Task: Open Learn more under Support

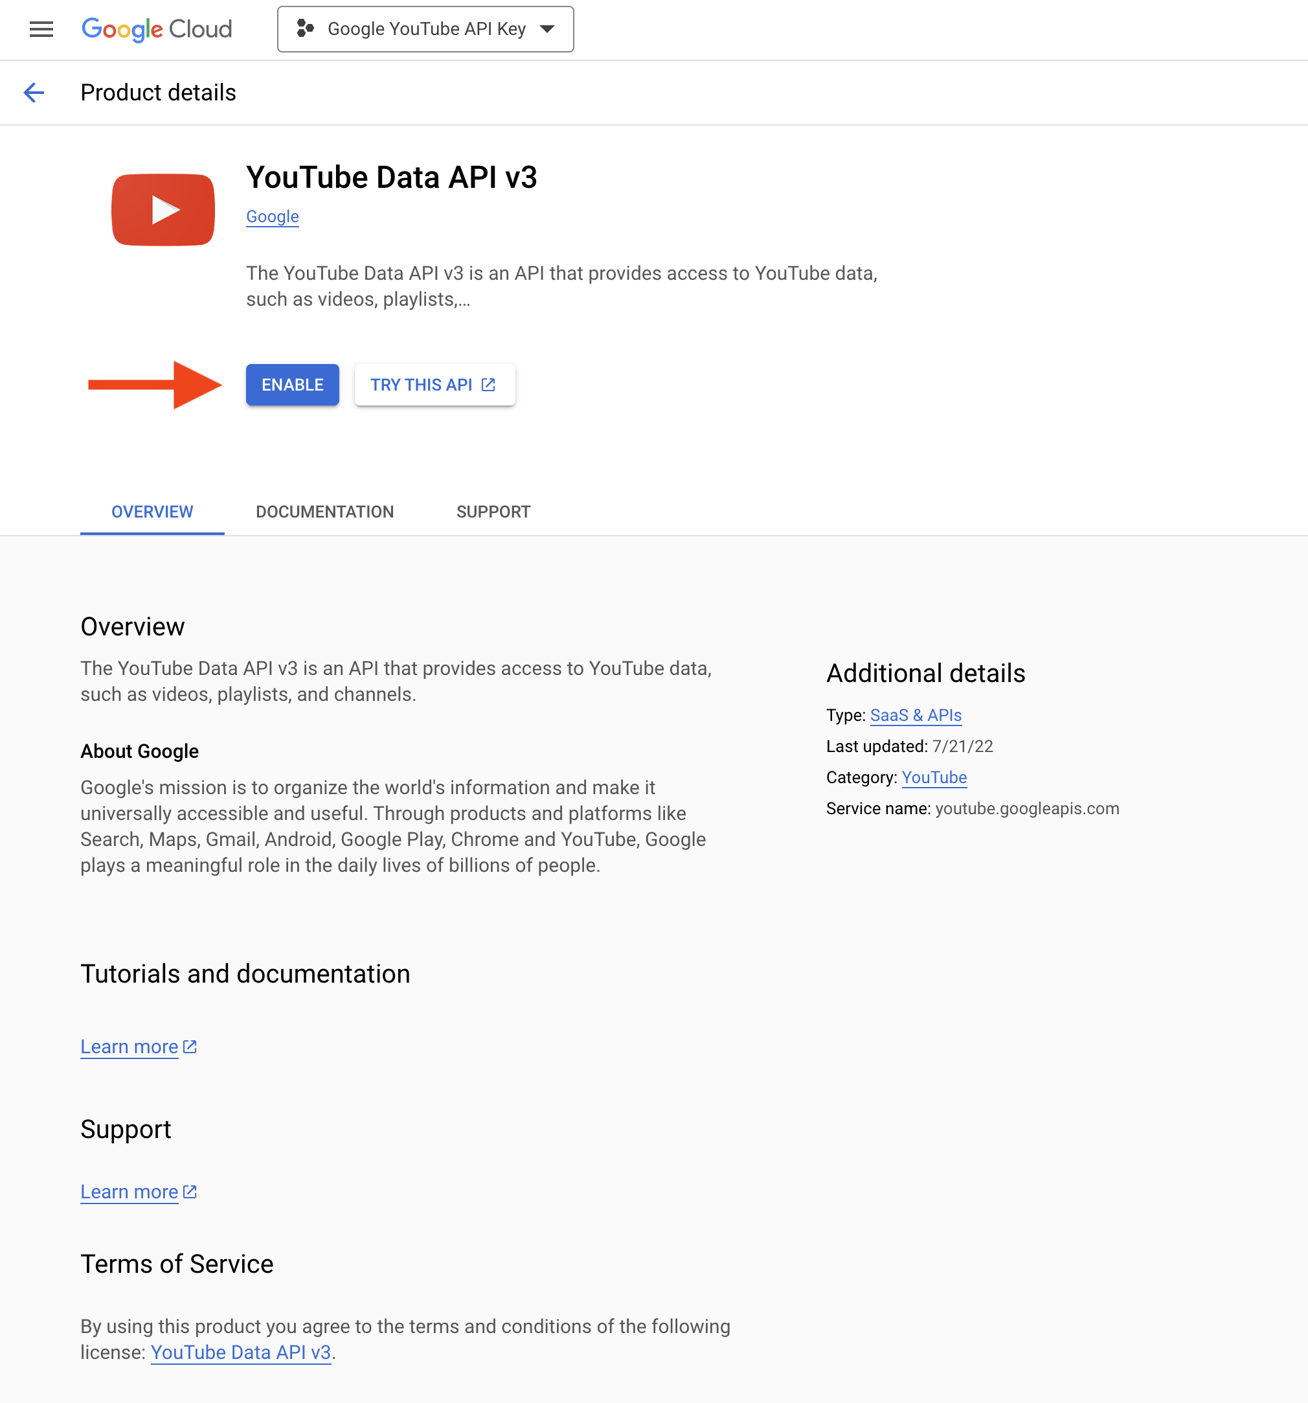Action: (129, 1192)
